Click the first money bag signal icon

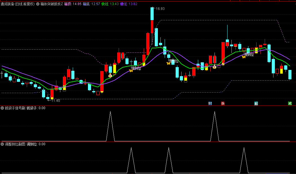pos(110,76)
